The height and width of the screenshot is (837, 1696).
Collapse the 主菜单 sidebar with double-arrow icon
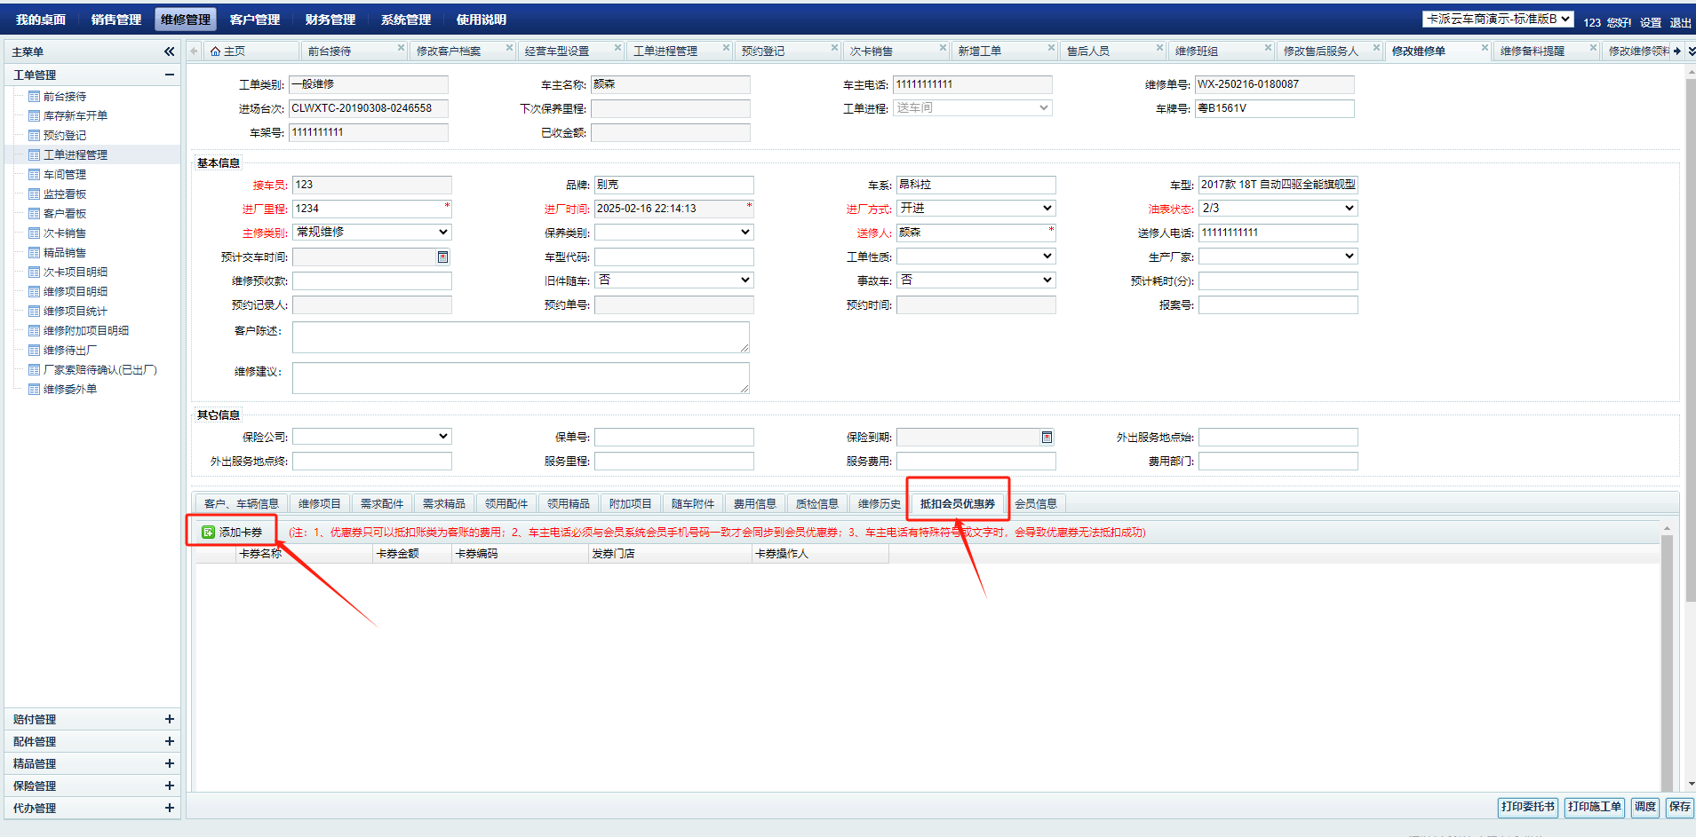point(169,51)
